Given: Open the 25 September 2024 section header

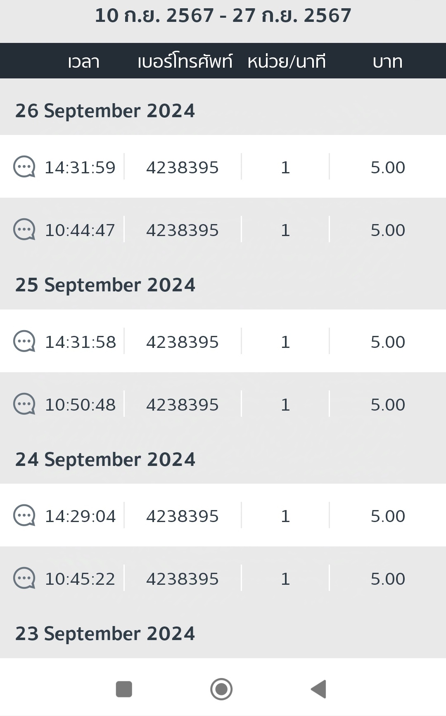Looking at the screenshot, I should click(x=105, y=285).
